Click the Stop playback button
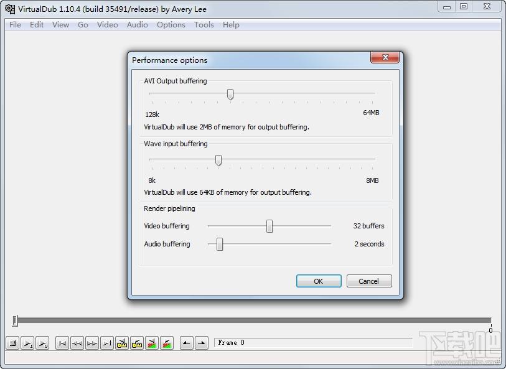 (12, 343)
